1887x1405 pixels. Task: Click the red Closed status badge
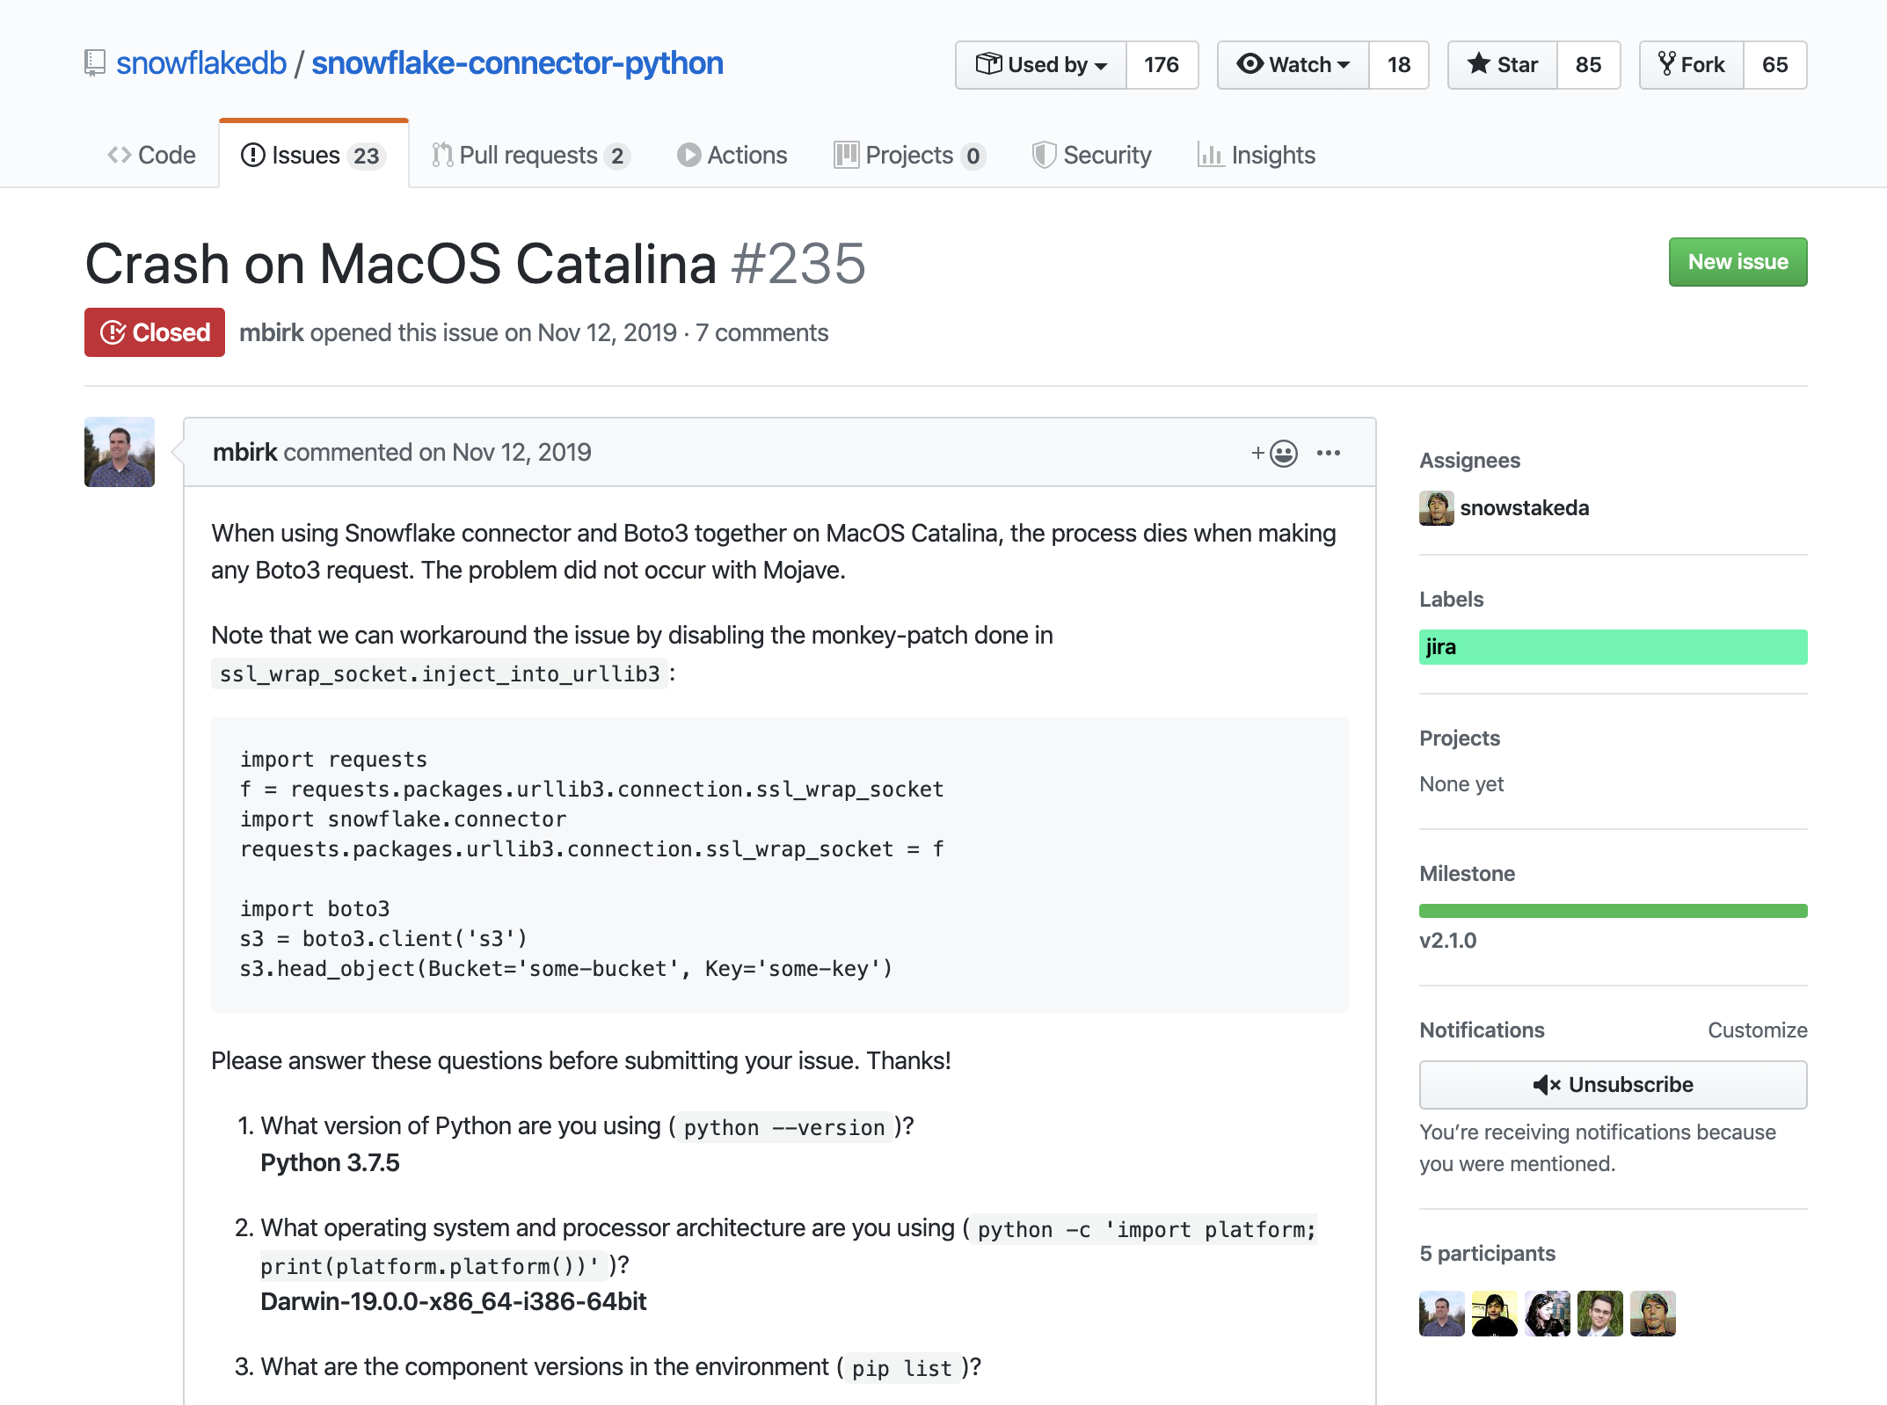[x=155, y=332]
